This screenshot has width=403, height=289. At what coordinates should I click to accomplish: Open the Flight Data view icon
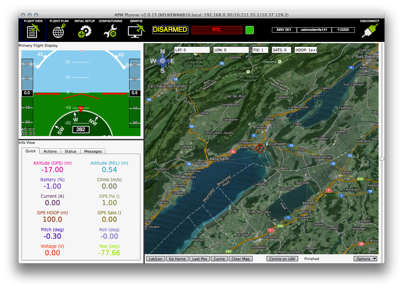click(x=33, y=31)
